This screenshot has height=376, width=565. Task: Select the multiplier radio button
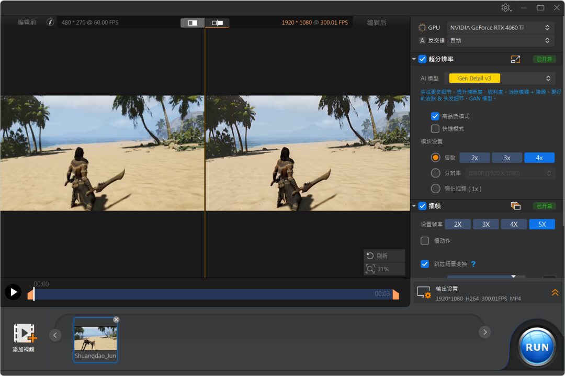pos(435,158)
